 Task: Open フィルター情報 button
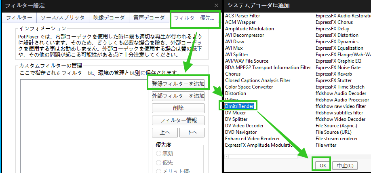[x=178, y=120]
